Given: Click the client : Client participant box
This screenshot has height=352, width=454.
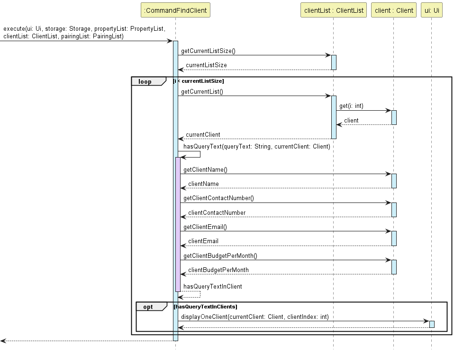Looking at the screenshot, I should pos(394,10).
